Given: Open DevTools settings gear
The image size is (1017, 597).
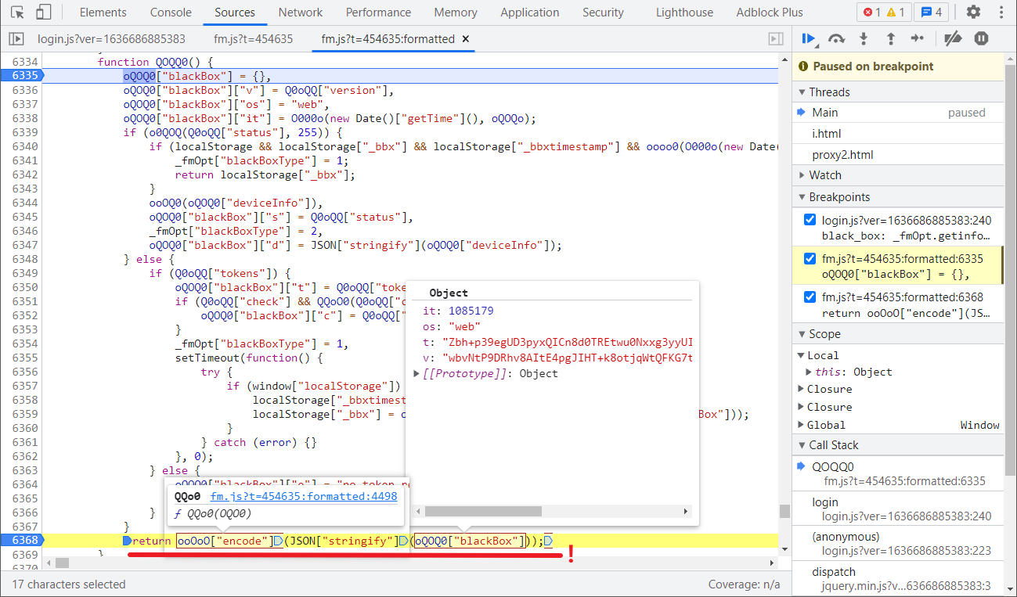Looking at the screenshot, I should 973,13.
